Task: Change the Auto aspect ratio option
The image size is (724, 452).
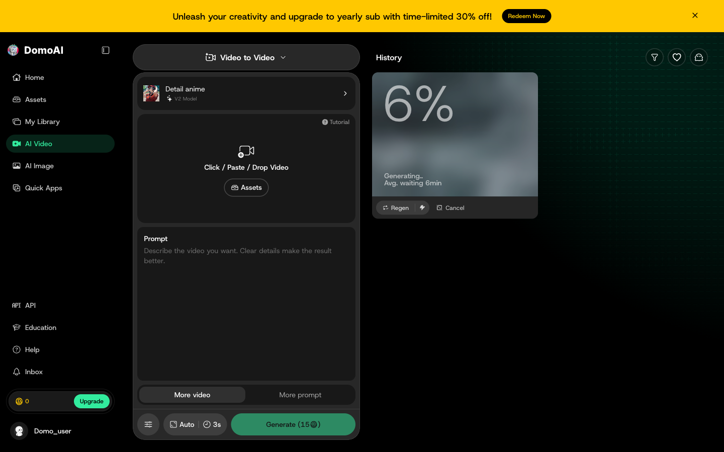Action: 182,424
